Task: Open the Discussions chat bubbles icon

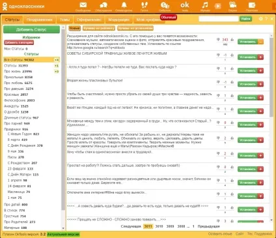Action: pos(103,5)
